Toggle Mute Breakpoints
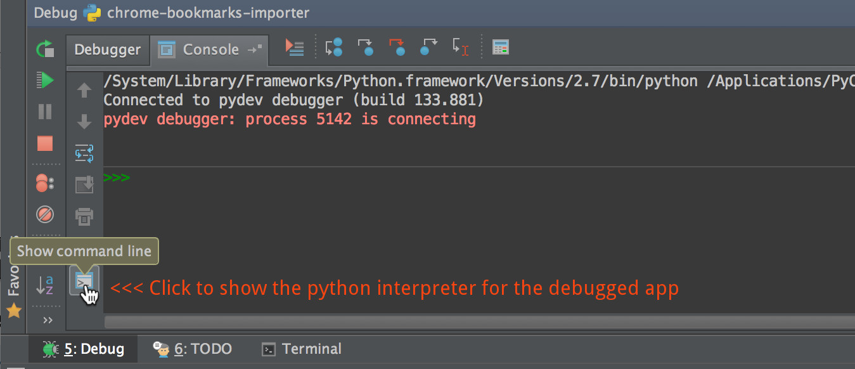The width and height of the screenshot is (855, 369). tap(44, 214)
